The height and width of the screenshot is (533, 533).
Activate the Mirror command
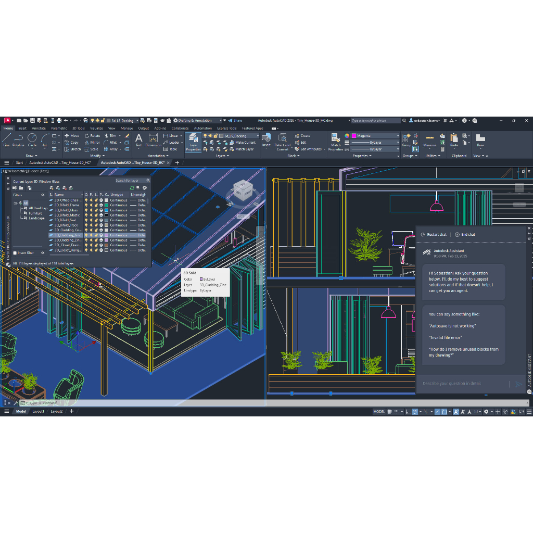pos(92,143)
